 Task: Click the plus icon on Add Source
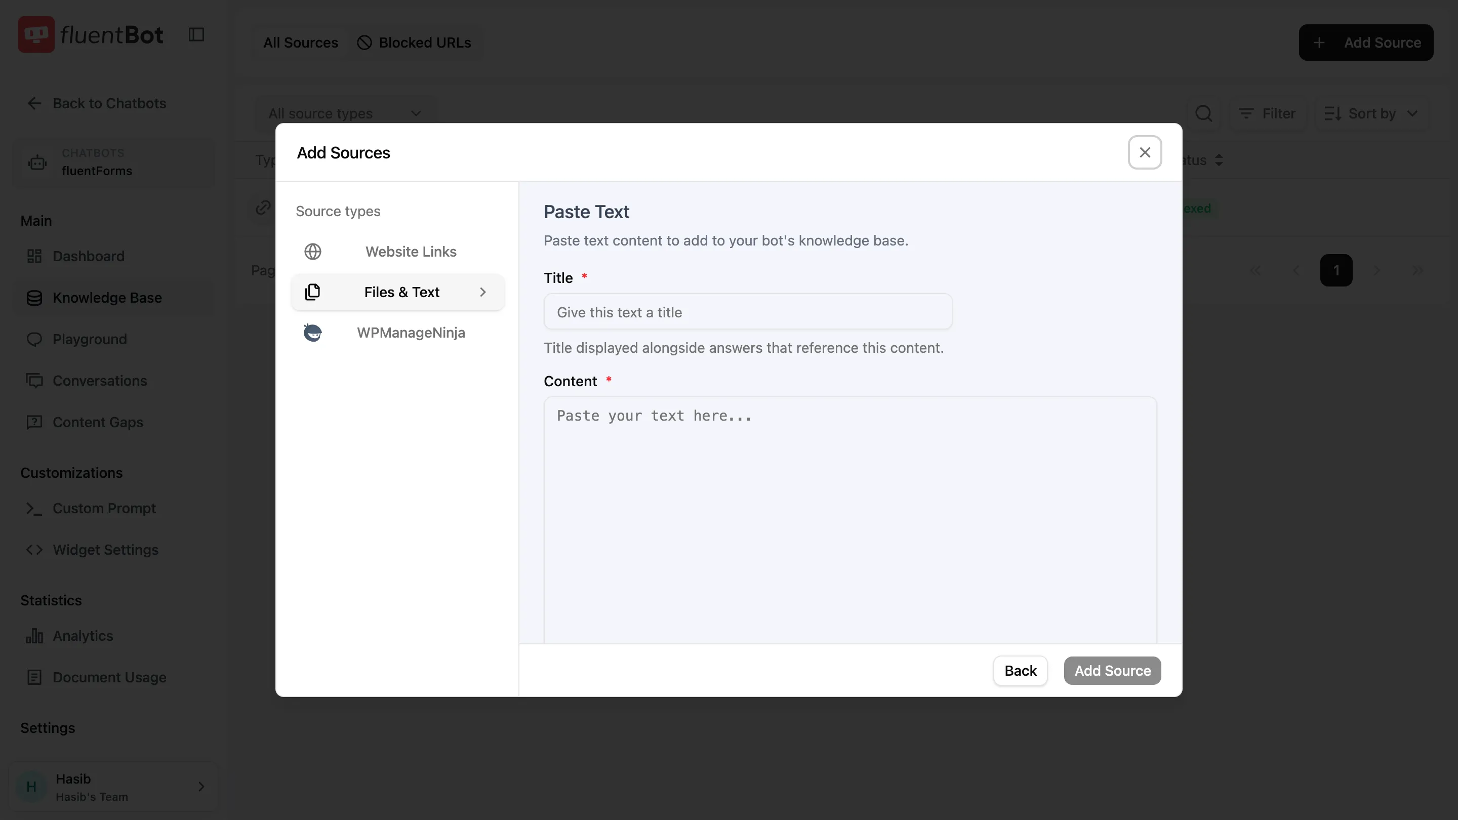point(1319,43)
